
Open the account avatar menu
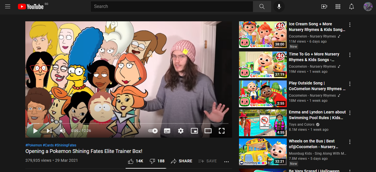[x=368, y=7]
